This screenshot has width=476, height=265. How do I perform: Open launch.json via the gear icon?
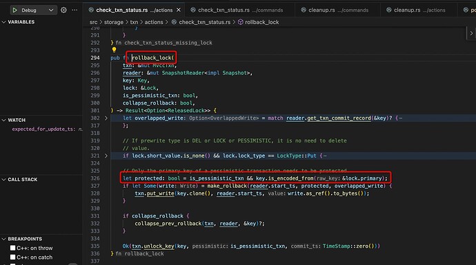(x=63, y=10)
